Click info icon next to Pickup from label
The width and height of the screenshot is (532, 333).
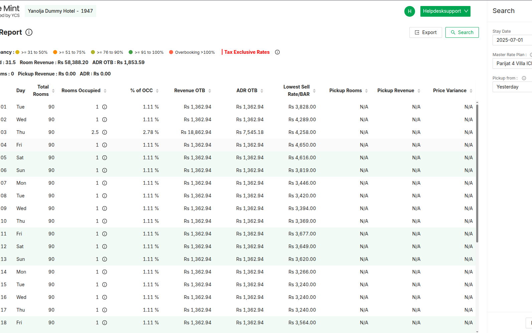[524, 78]
